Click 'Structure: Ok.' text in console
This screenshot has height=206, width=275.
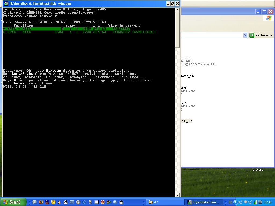coord(18,71)
